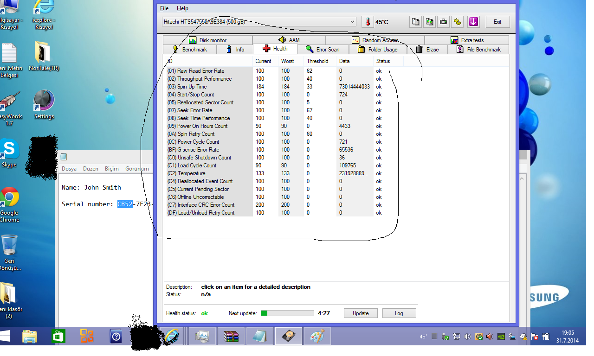Switch to the Random Access tab
594x356 pixels.
coord(375,40)
